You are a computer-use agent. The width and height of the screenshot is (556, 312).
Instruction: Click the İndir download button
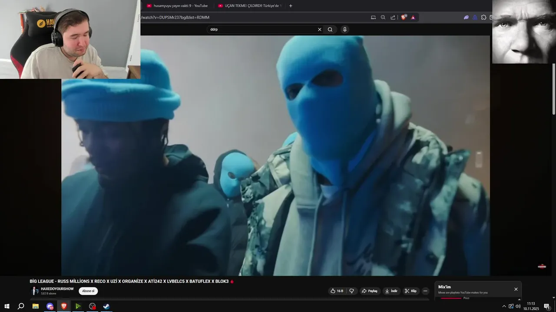(x=391, y=291)
